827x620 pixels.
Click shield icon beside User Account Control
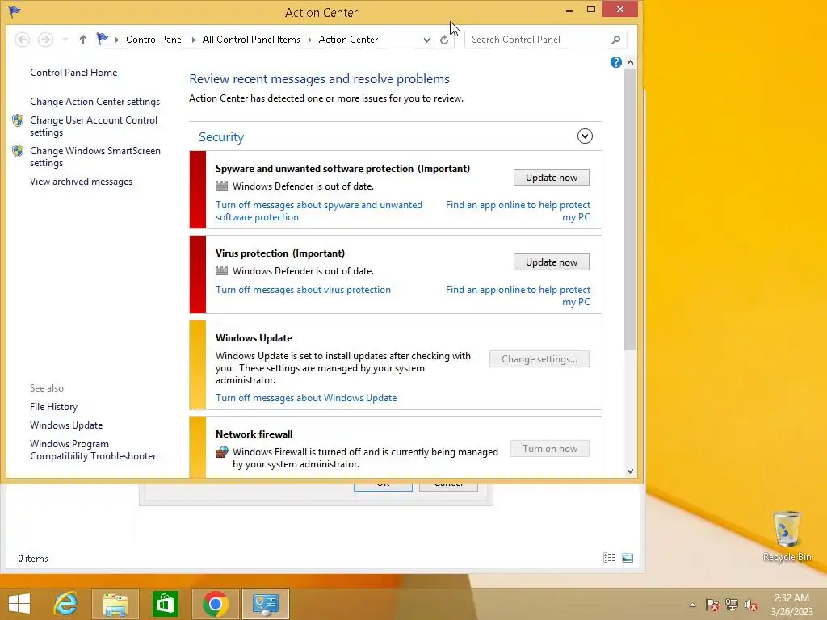click(18, 120)
